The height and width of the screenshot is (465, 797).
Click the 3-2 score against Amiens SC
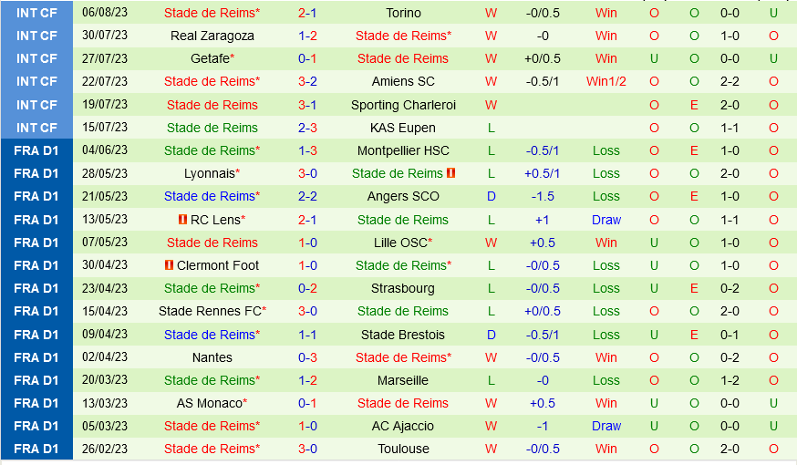307,81
